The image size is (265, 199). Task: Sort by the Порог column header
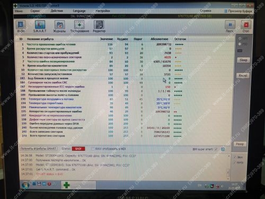138,39
